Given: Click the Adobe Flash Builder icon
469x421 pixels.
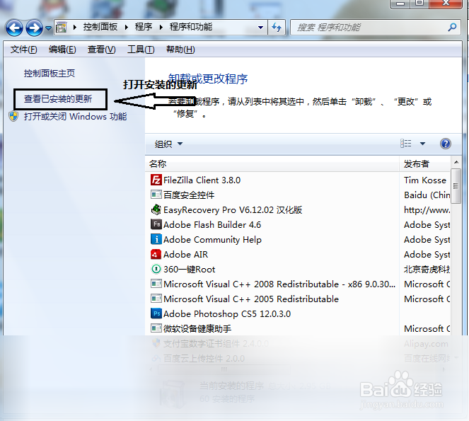Looking at the screenshot, I should [x=156, y=225].
